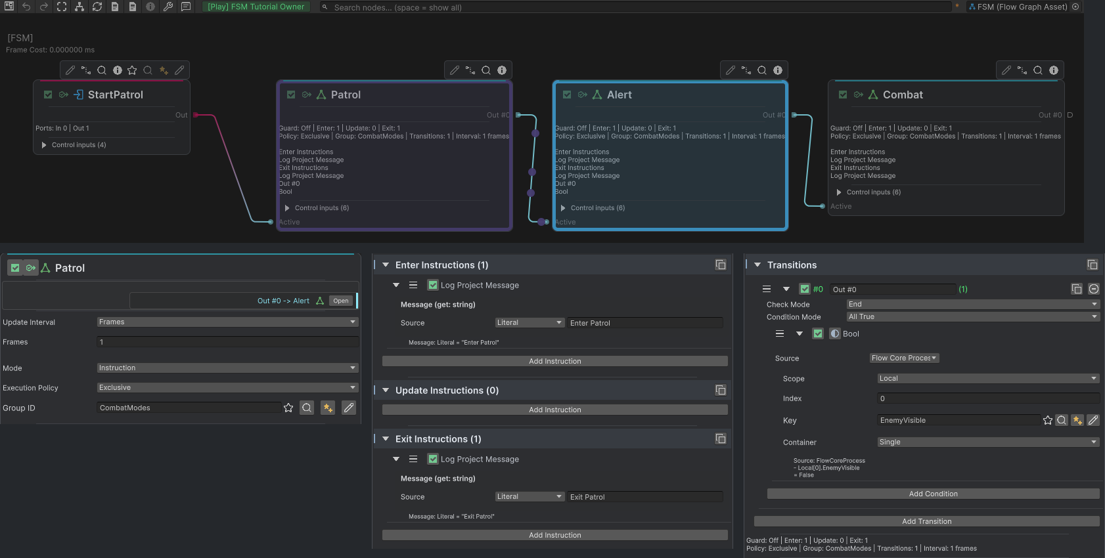Toggle the Combat node's enabled checkbox
1105x558 pixels.
843,95
